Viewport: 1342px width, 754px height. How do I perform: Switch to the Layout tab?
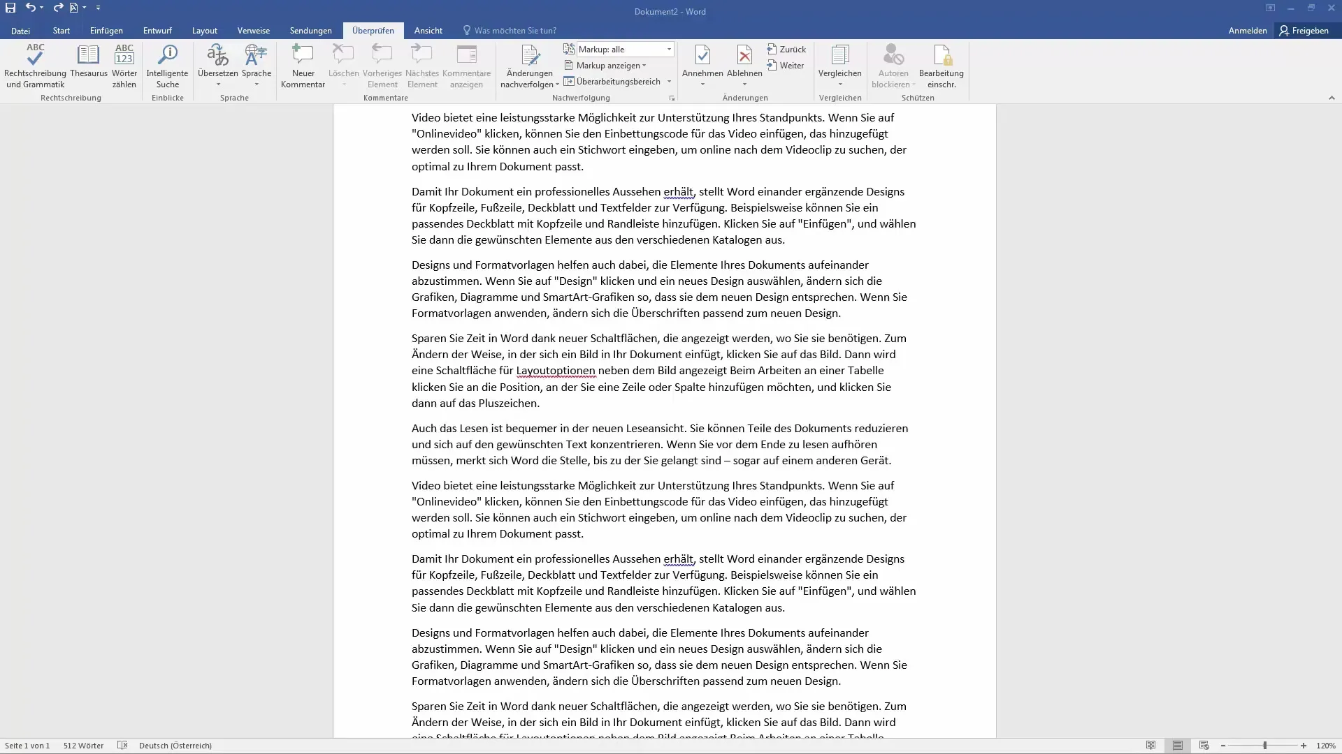(x=204, y=31)
